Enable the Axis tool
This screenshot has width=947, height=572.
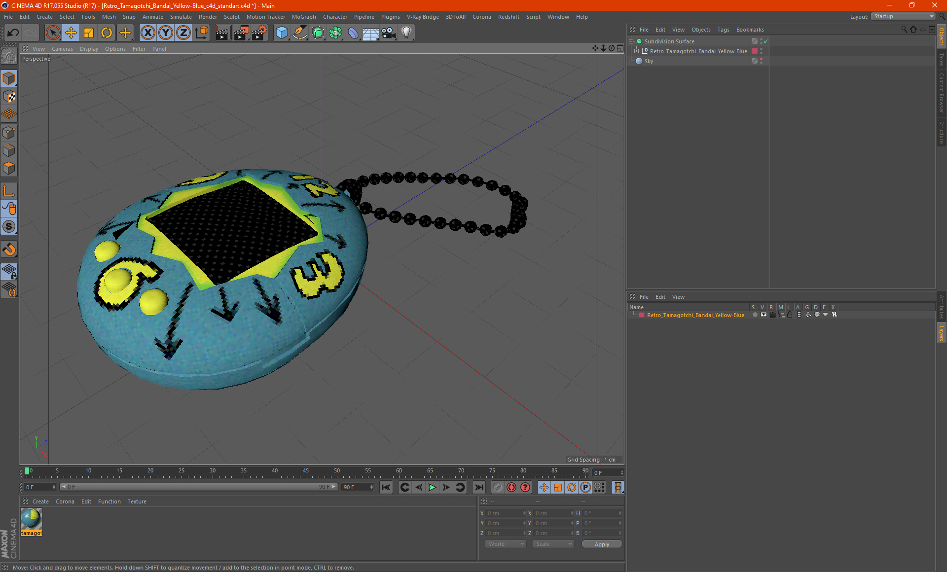[x=9, y=191]
